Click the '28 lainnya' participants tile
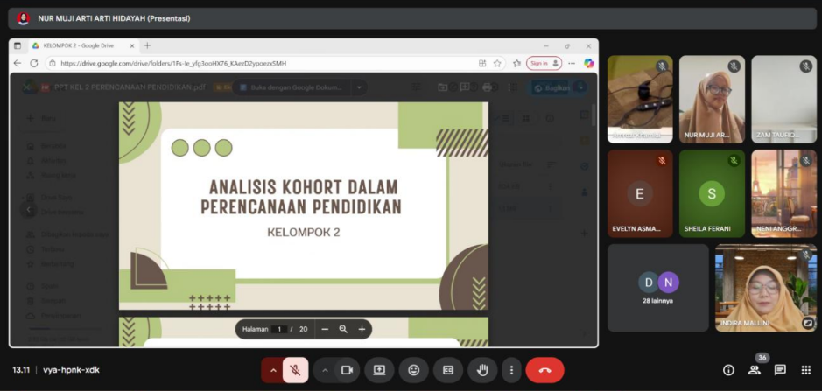822x391 pixels. coord(657,287)
